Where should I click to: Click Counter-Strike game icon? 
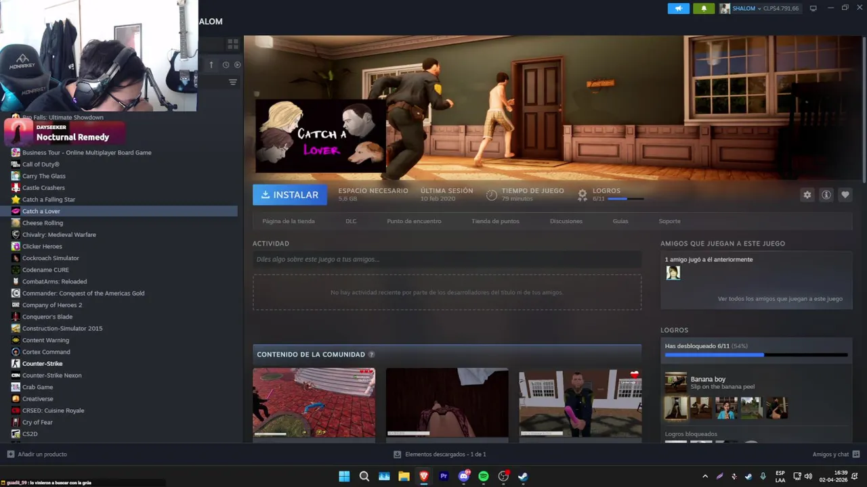pos(16,363)
